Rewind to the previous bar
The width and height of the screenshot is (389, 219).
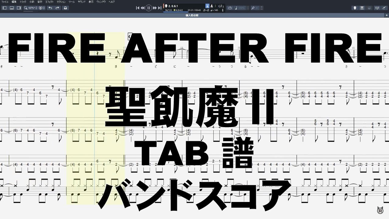click(143, 8)
